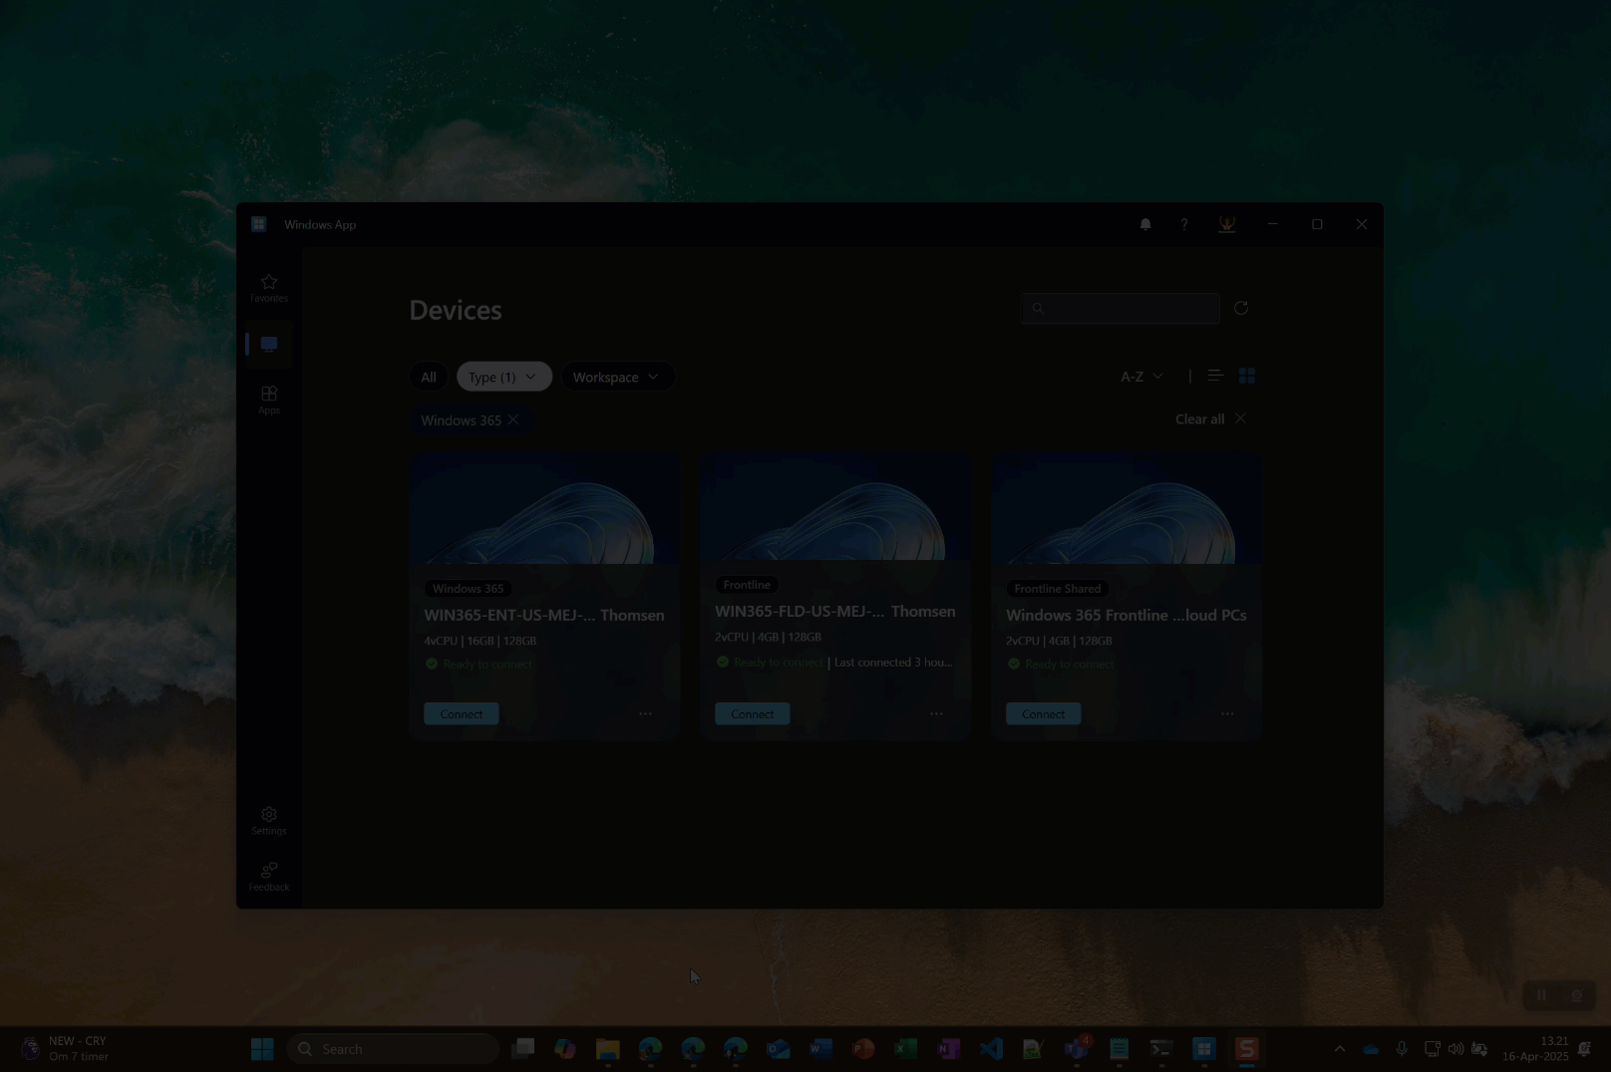Open Excel from the taskbar
1611x1072 pixels.
click(x=905, y=1049)
